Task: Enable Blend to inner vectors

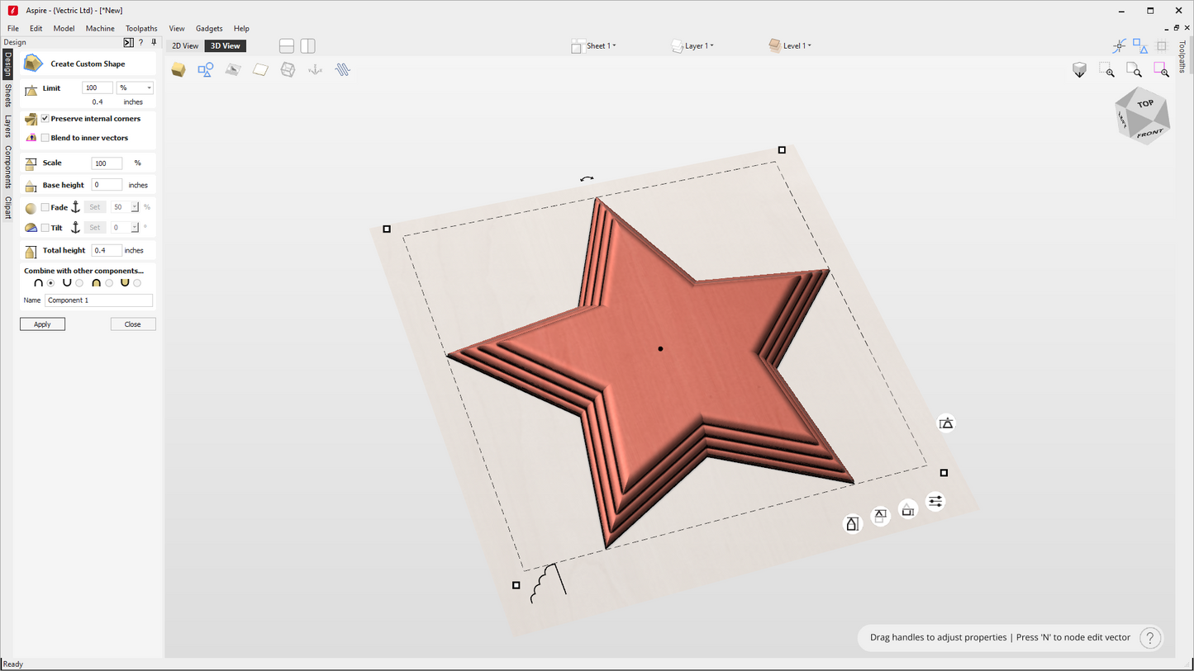Action: click(45, 138)
